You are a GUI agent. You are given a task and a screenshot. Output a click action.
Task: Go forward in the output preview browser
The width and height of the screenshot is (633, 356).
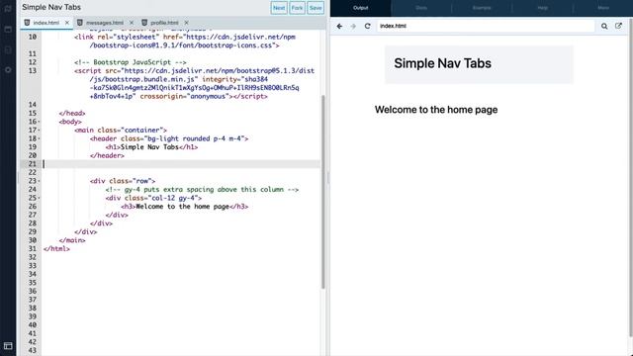(353, 26)
